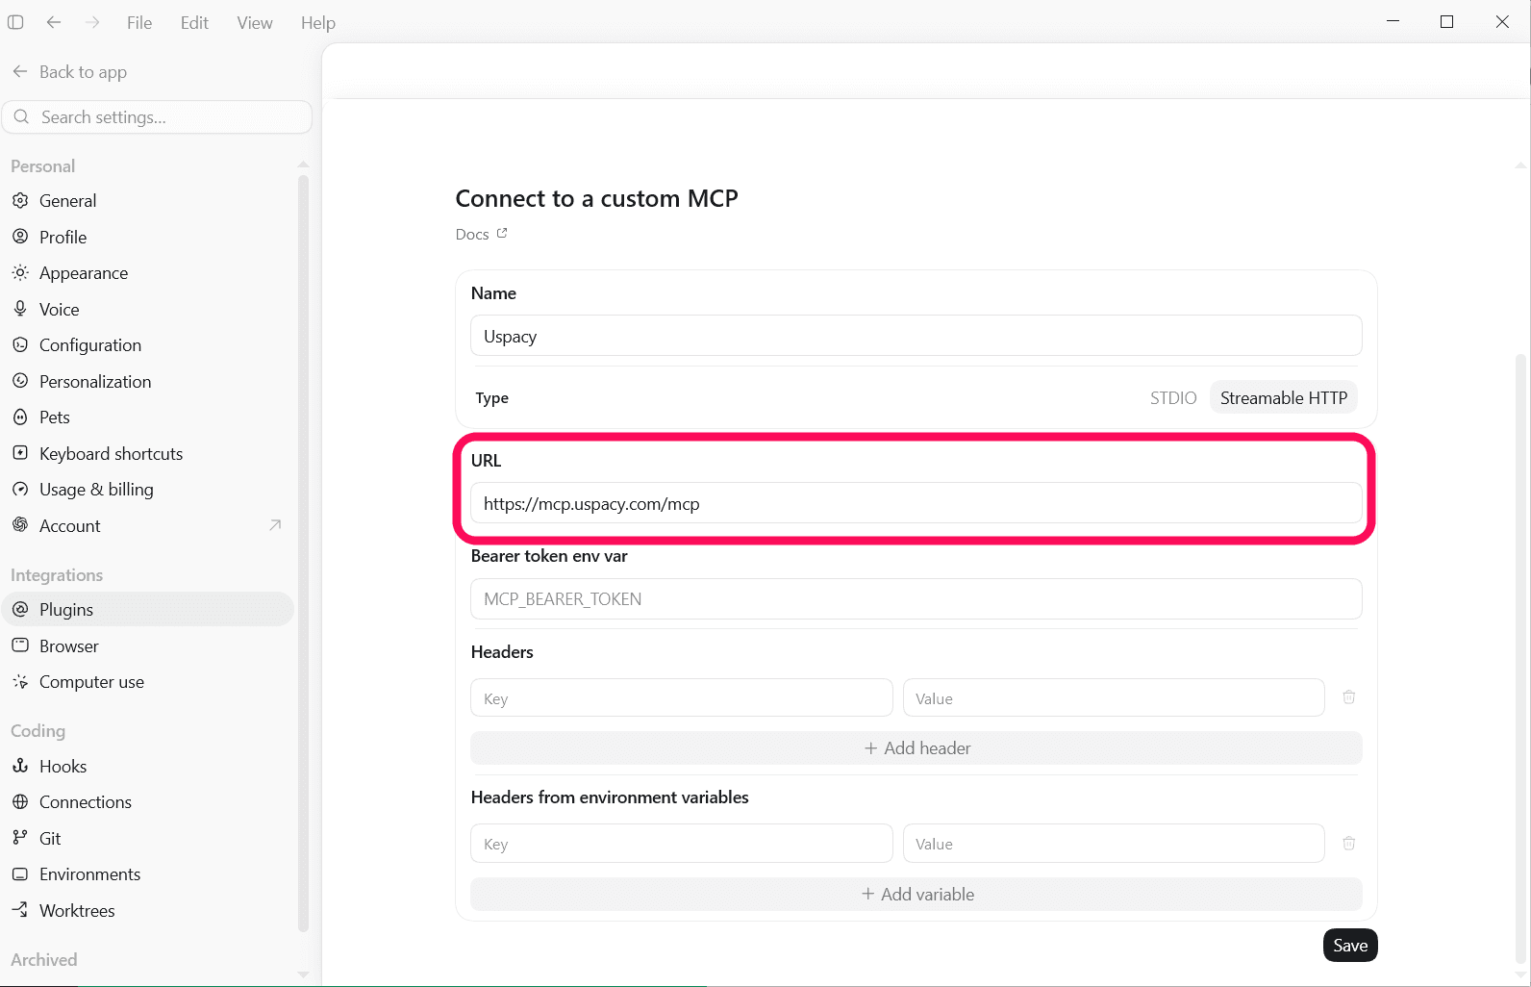
Task: Click the Headers Key field
Action: click(x=682, y=697)
